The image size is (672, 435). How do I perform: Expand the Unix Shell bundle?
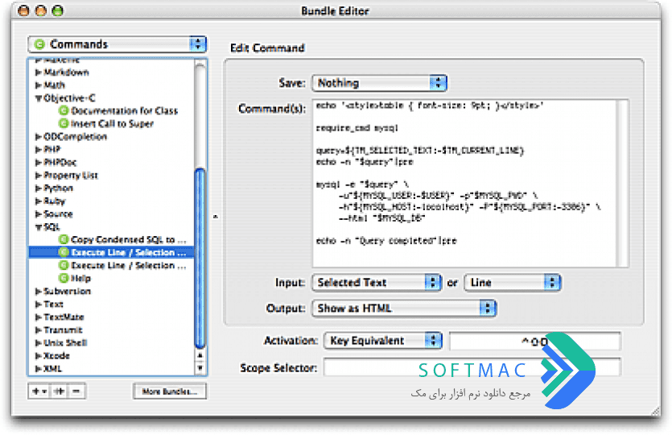tap(38, 342)
